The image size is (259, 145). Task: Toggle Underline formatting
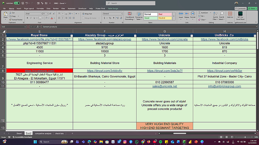tap(34, 18)
